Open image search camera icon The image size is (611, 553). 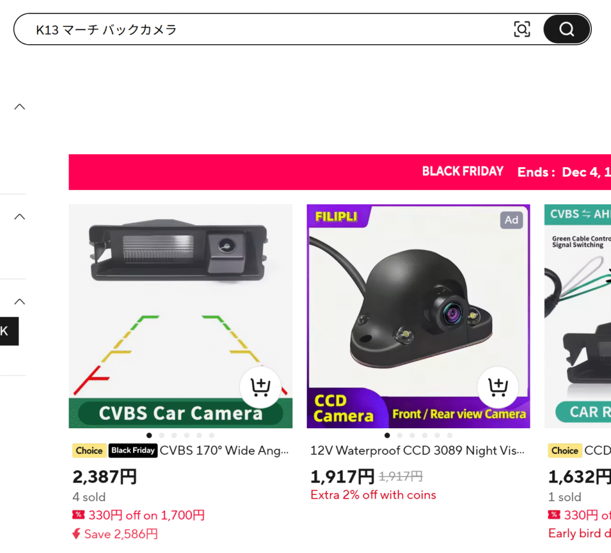click(x=521, y=29)
